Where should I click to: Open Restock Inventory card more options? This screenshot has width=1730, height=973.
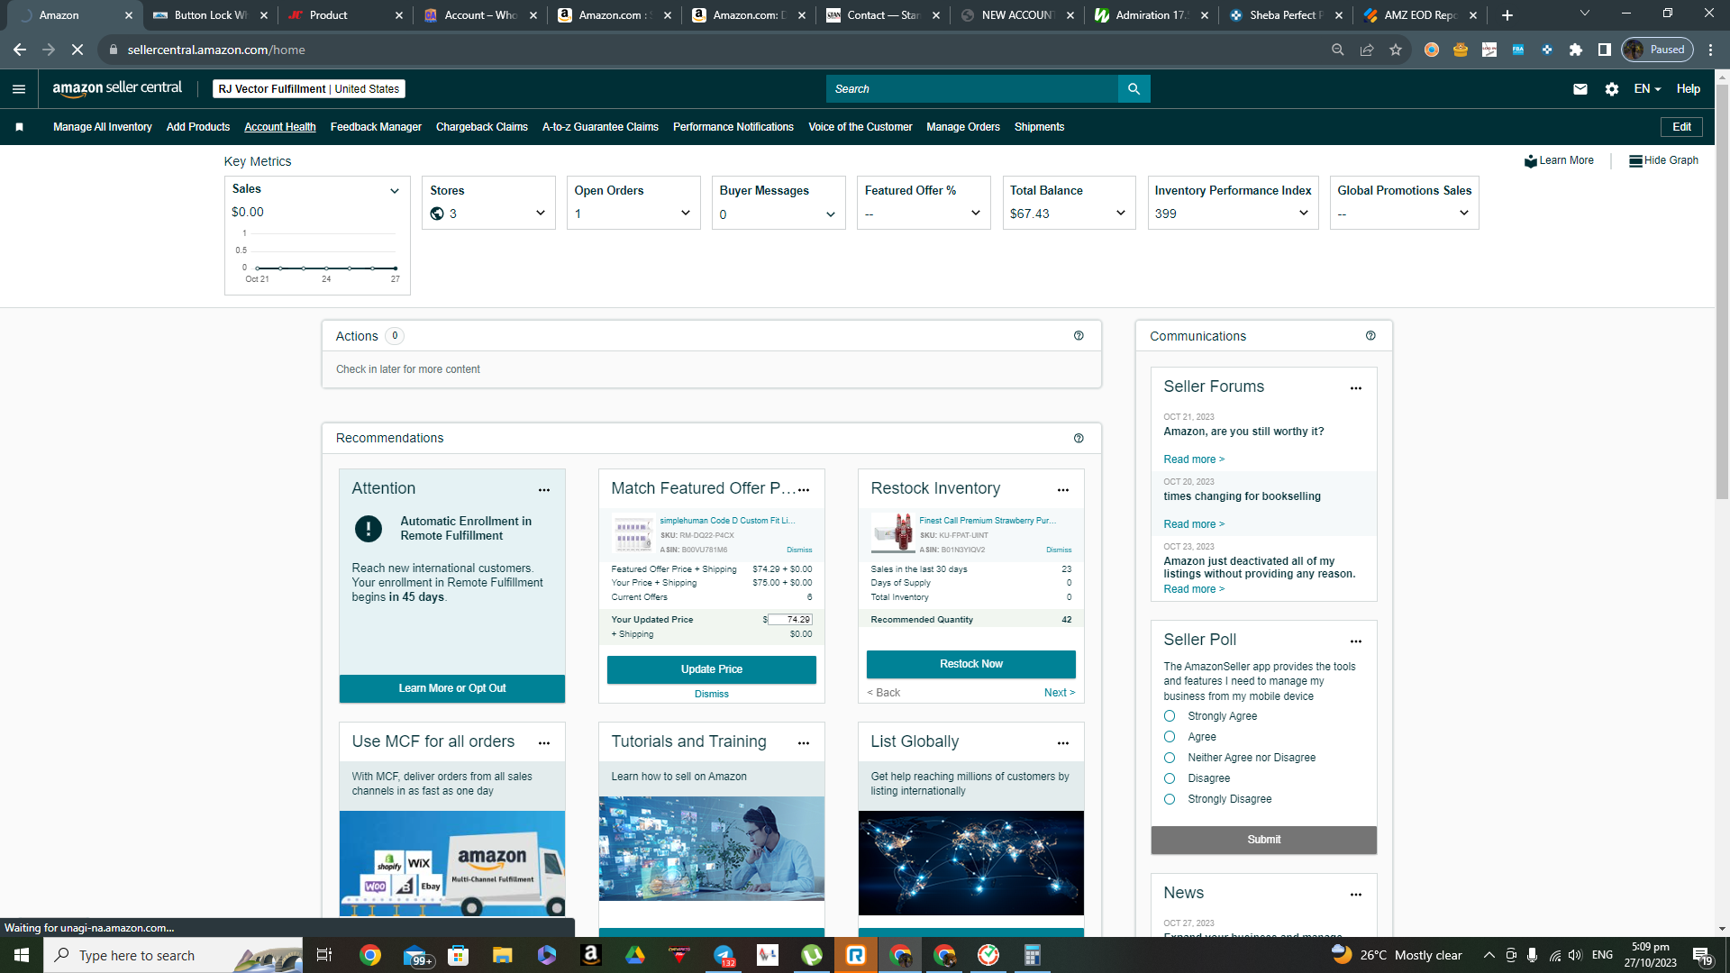click(x=1063, y=490)
